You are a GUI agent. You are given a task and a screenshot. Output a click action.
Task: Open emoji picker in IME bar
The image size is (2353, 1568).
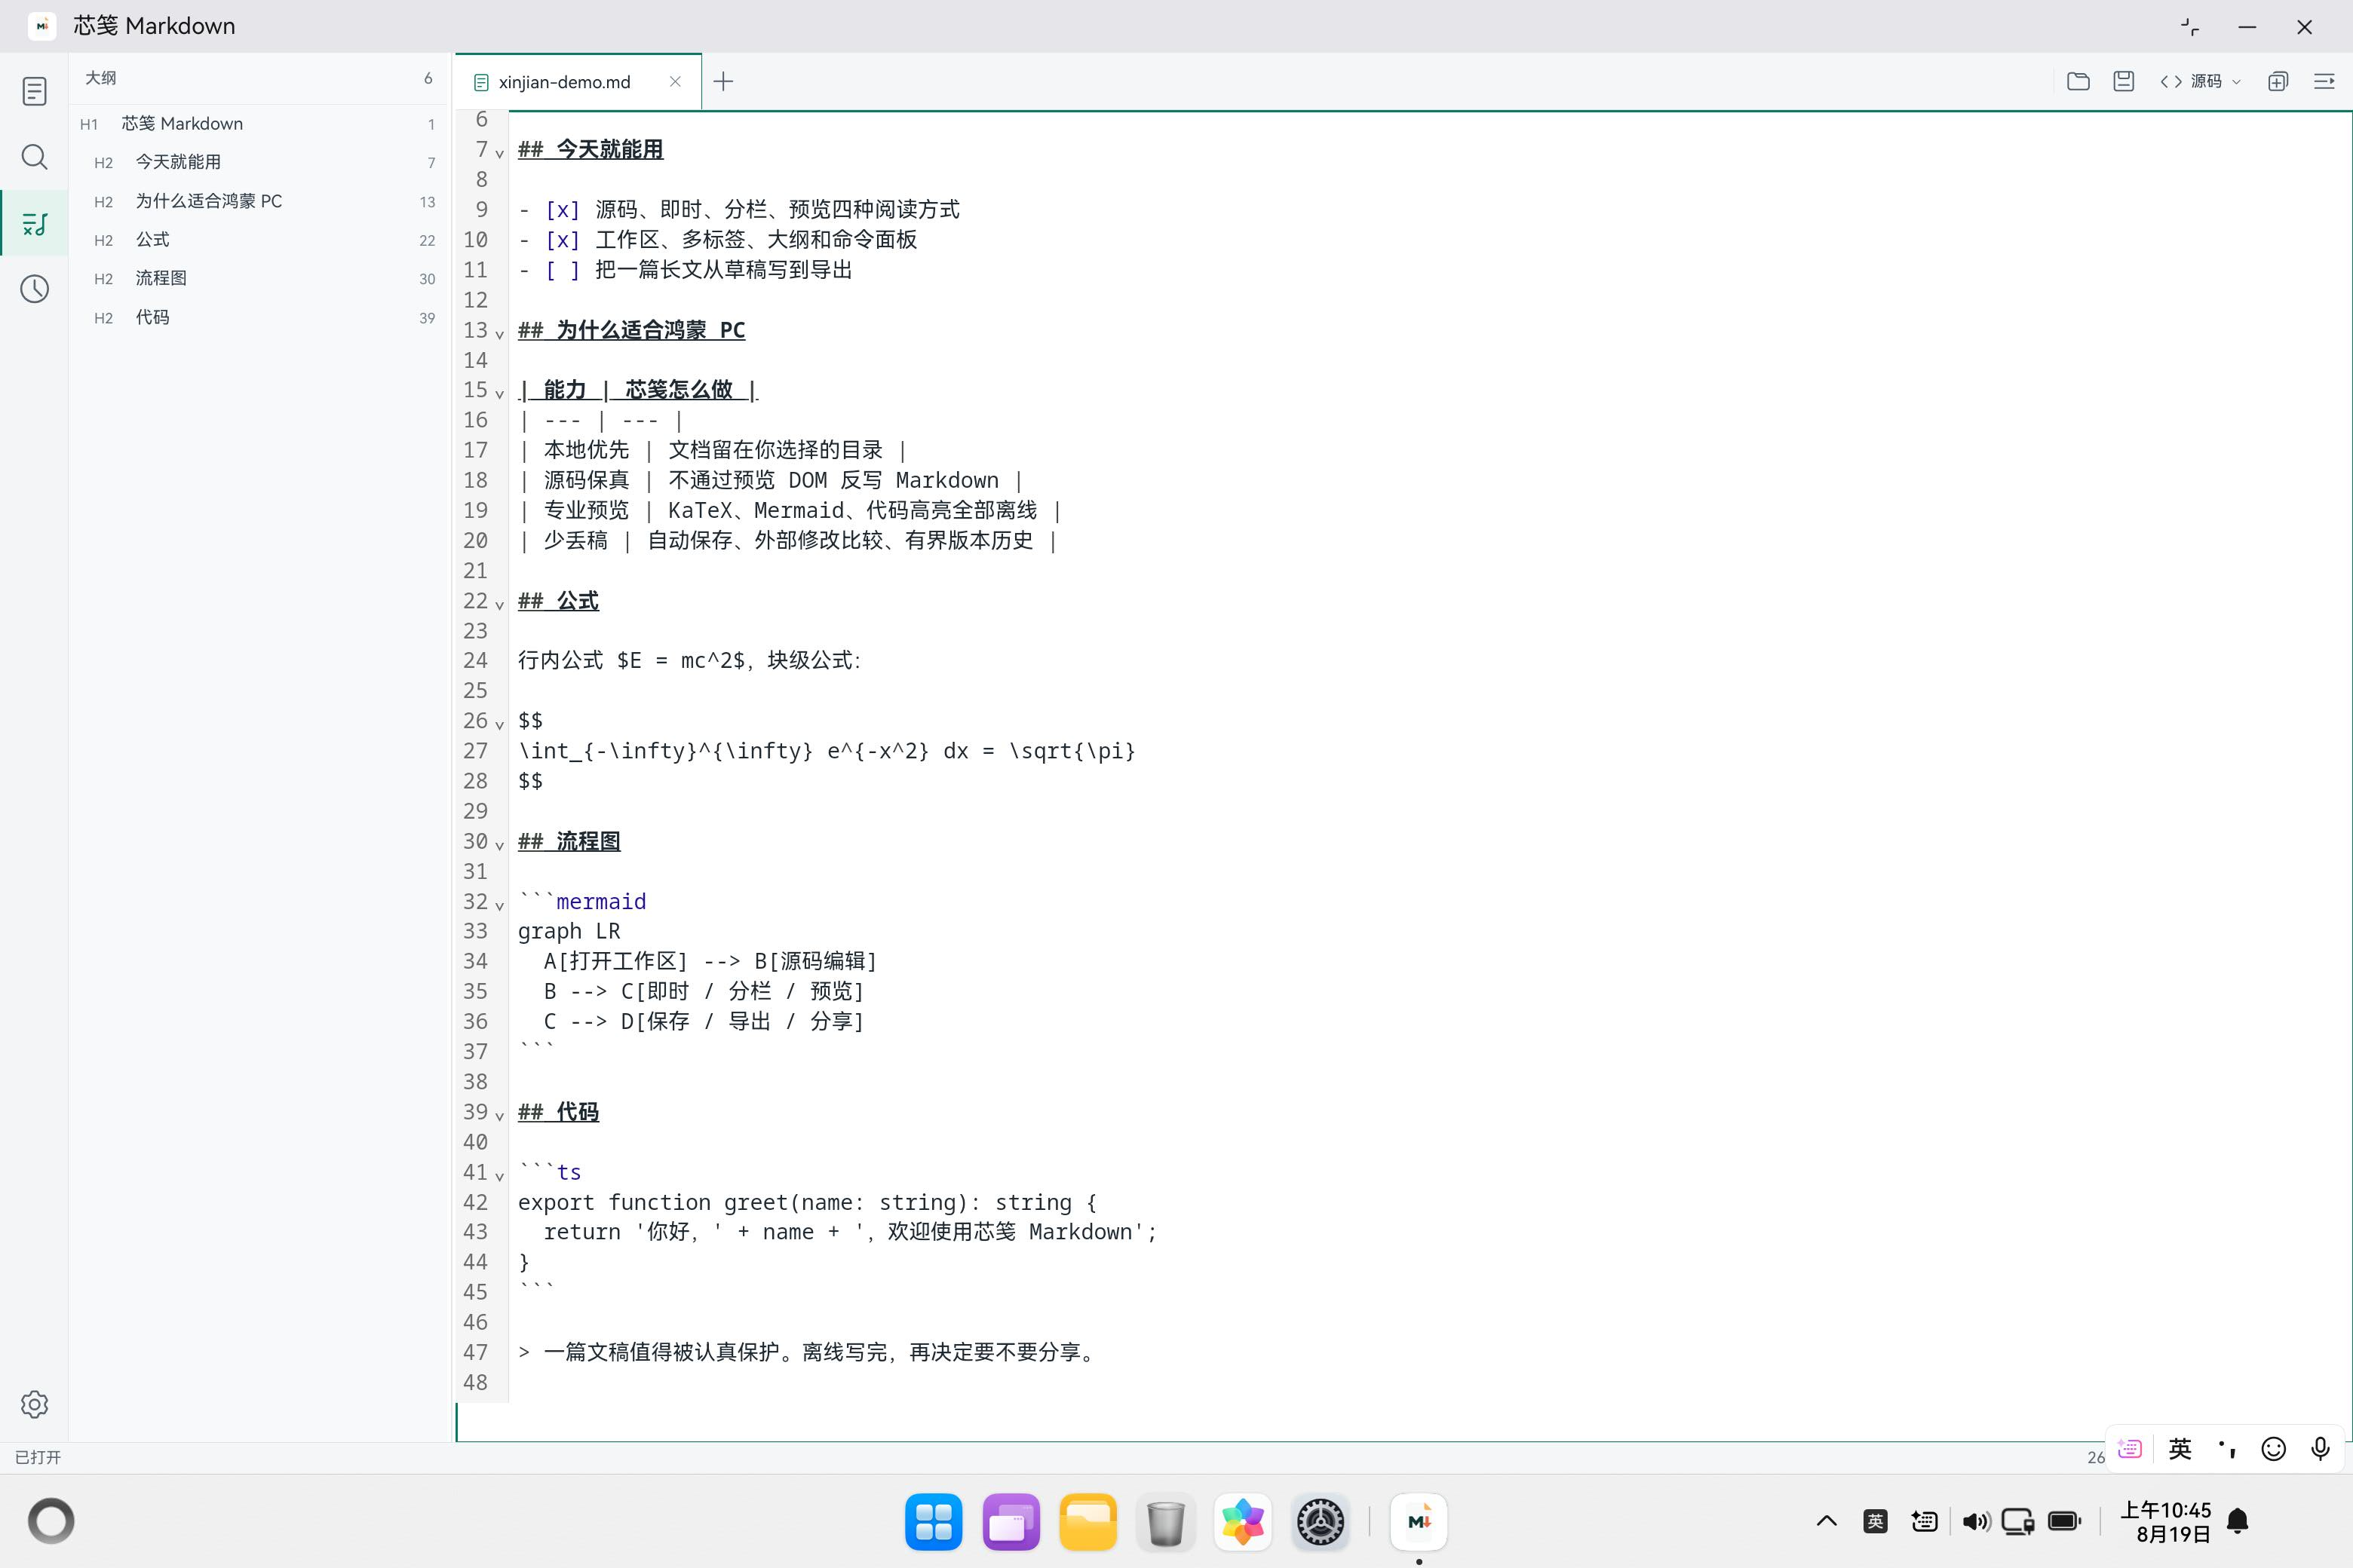[x=2274, y=1448]
